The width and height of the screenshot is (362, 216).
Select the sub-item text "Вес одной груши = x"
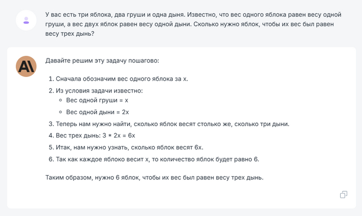click(97, 101)
